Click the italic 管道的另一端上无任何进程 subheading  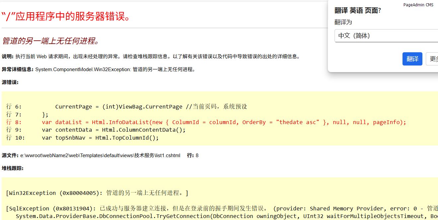(50, 41)
